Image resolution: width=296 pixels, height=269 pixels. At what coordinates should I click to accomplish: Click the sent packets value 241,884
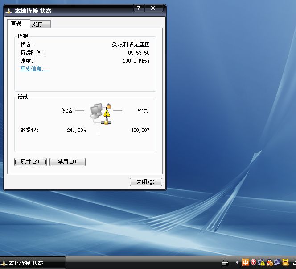click(x=76, y=130)
